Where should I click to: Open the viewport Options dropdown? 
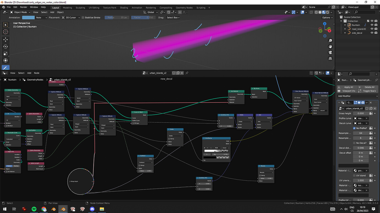327,18
